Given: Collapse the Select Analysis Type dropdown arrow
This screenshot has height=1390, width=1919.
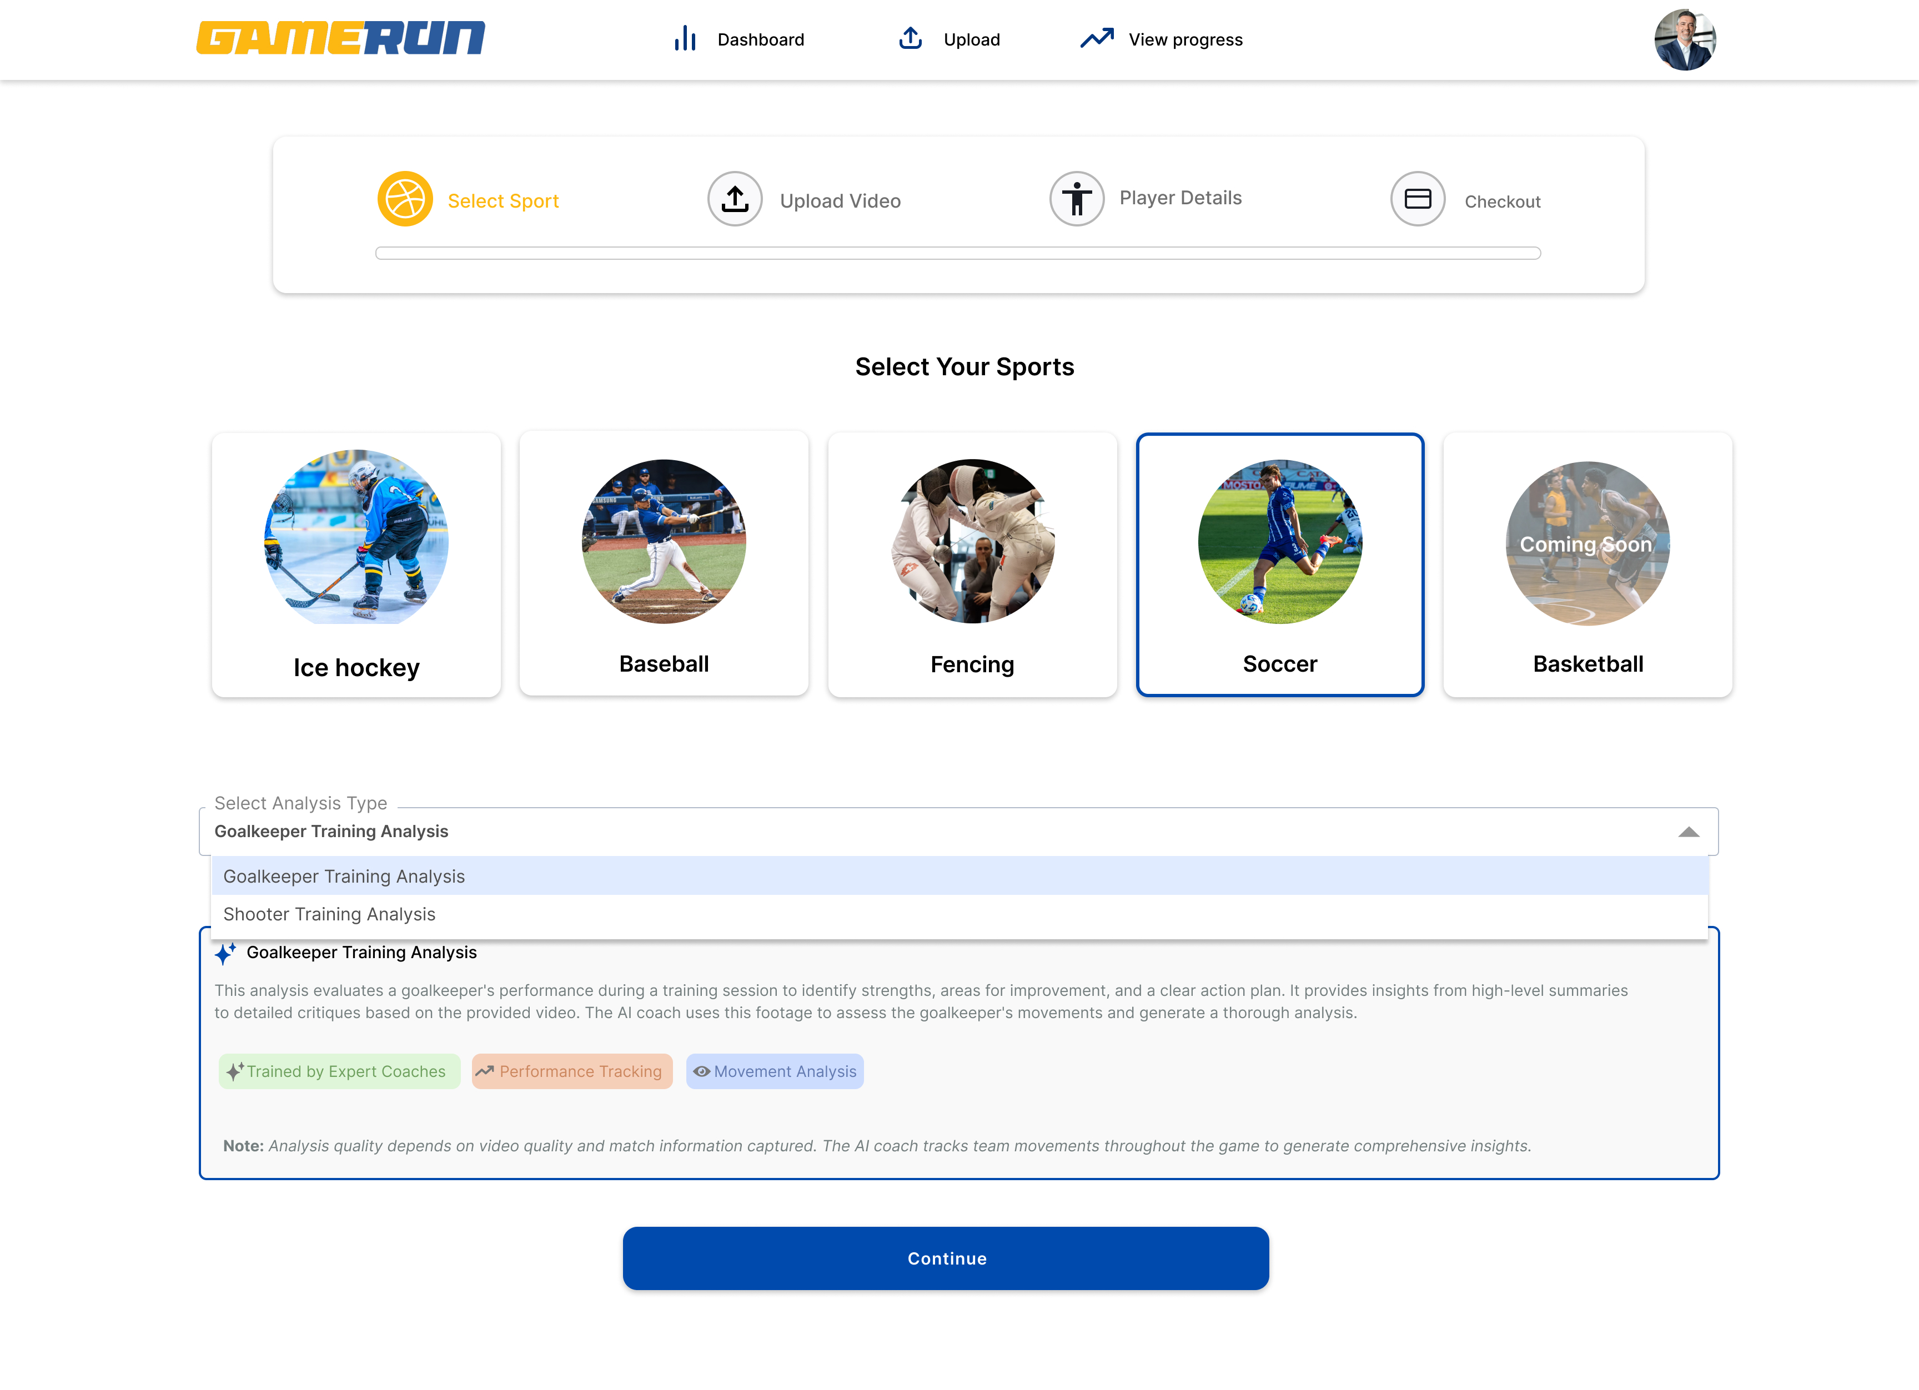Looking at the screenshot, I should (x=1688, y=833).
